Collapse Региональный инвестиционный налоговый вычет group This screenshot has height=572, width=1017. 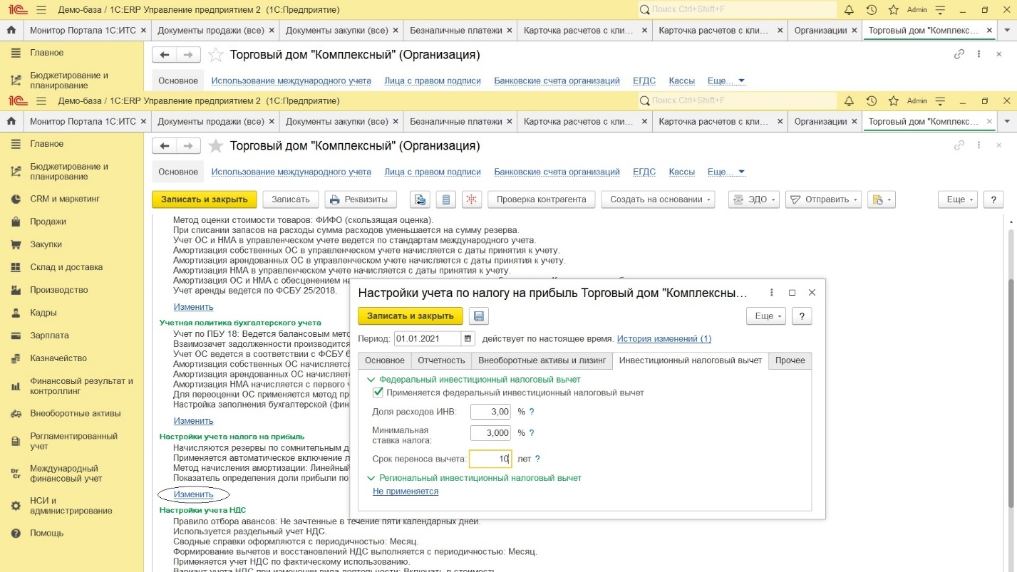click(x=371, y=478)
